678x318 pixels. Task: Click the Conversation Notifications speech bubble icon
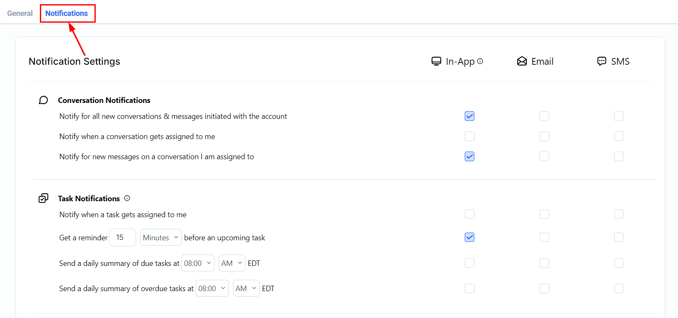(x=43, y=100)
